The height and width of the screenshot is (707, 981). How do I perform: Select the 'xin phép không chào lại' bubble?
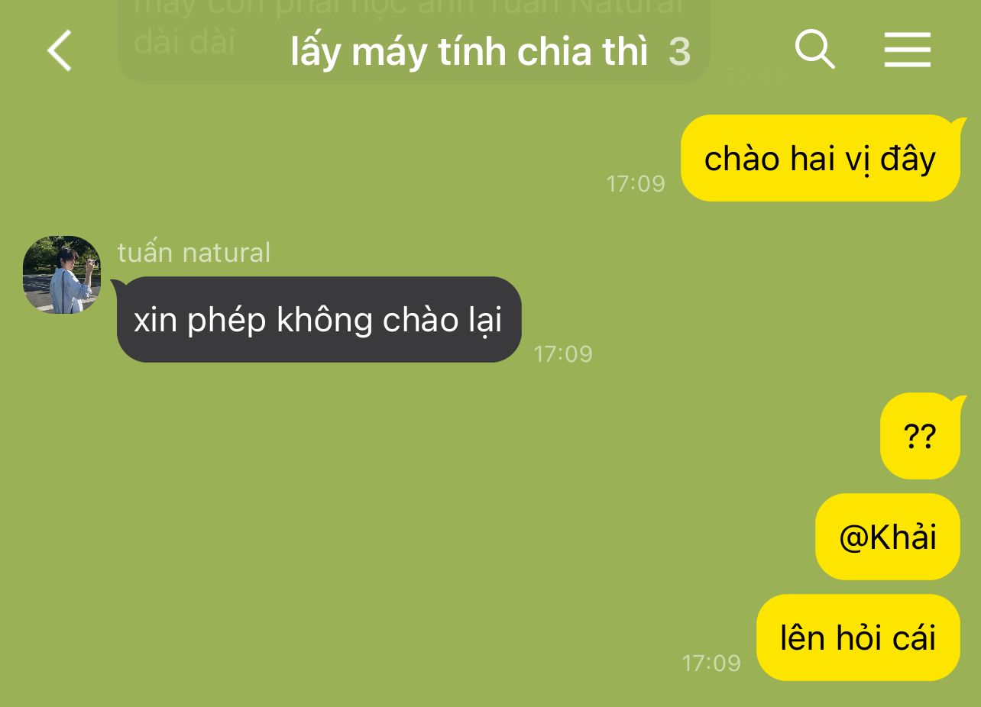pos(319,319)
